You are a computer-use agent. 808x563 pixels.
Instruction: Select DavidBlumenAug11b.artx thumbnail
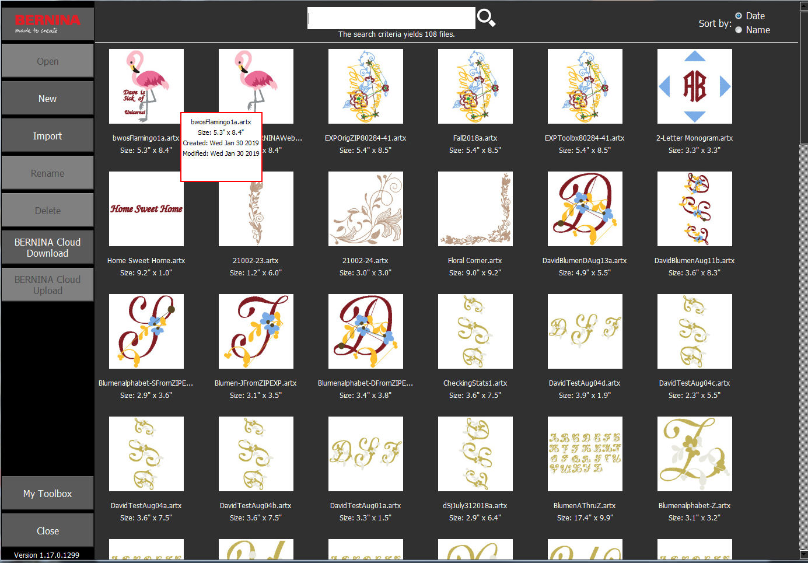click(695, 209)
